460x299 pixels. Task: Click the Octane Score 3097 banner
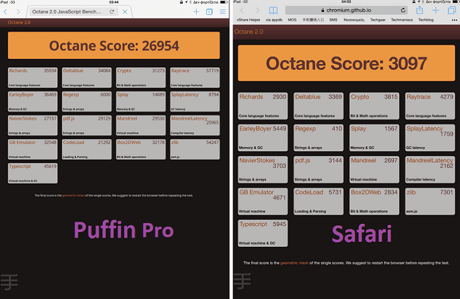346,63
